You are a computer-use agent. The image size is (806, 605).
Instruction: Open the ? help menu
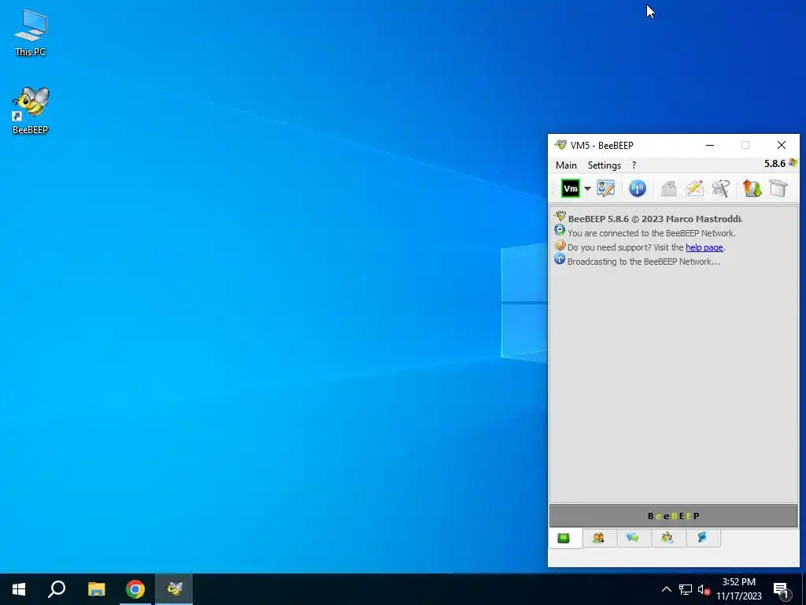[x=634, y=165]
